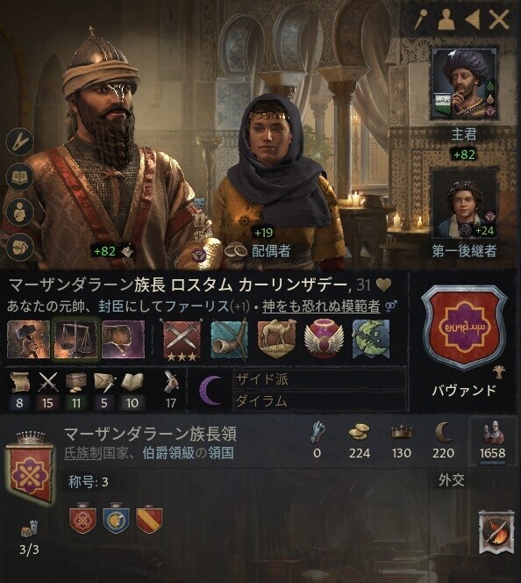
Task: Click the 氏族制 government link
Action: [x=83, y=453]
